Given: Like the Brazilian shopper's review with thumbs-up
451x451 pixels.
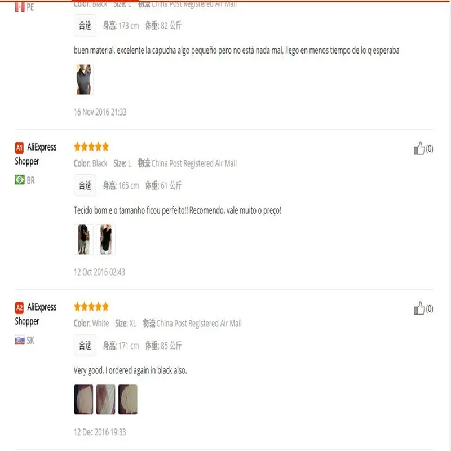Looking at the screenshot, I should click(419, 148).
